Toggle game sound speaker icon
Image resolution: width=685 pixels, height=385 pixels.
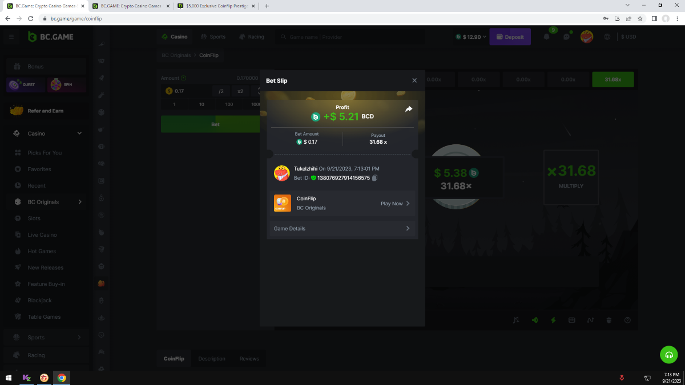[534, 320]
